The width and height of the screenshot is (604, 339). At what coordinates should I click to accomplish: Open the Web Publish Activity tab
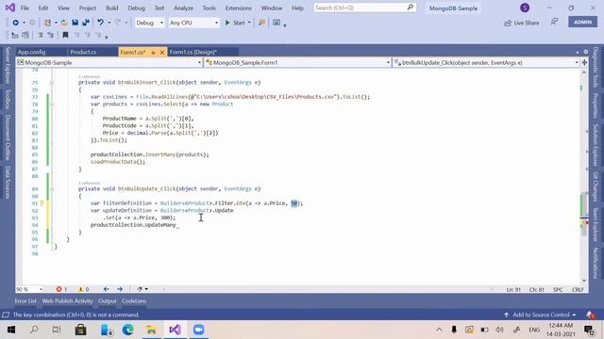tap(67, 301)
